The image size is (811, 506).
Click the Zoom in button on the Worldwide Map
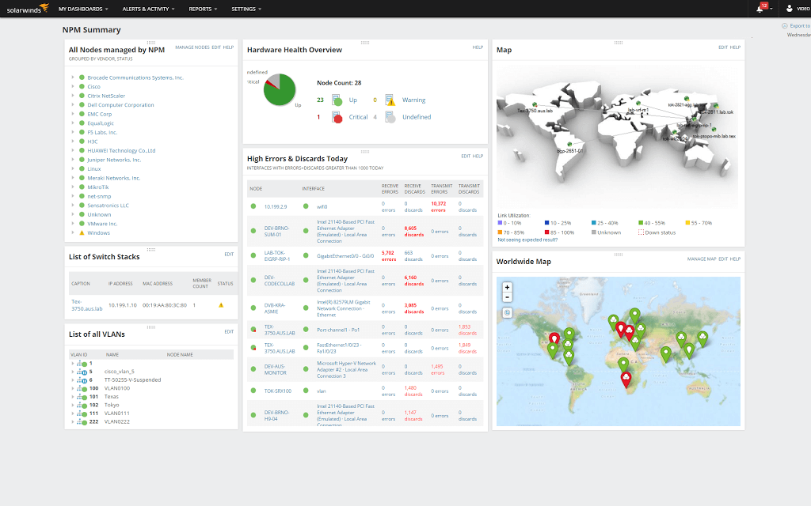507,287
